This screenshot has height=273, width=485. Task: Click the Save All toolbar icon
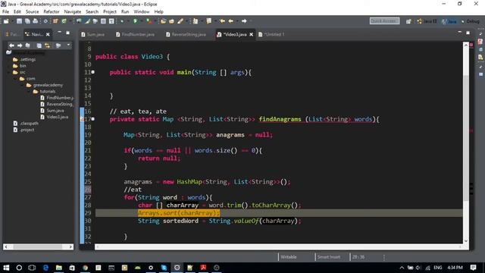click(x=27, y=21)
